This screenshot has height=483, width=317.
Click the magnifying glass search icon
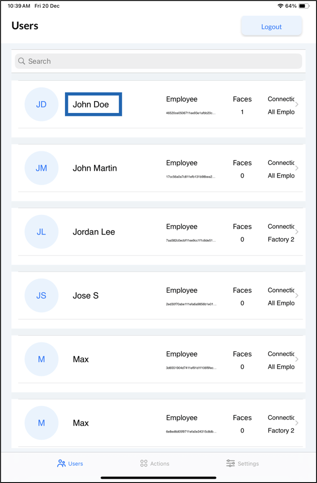click(x=21, y=61)
